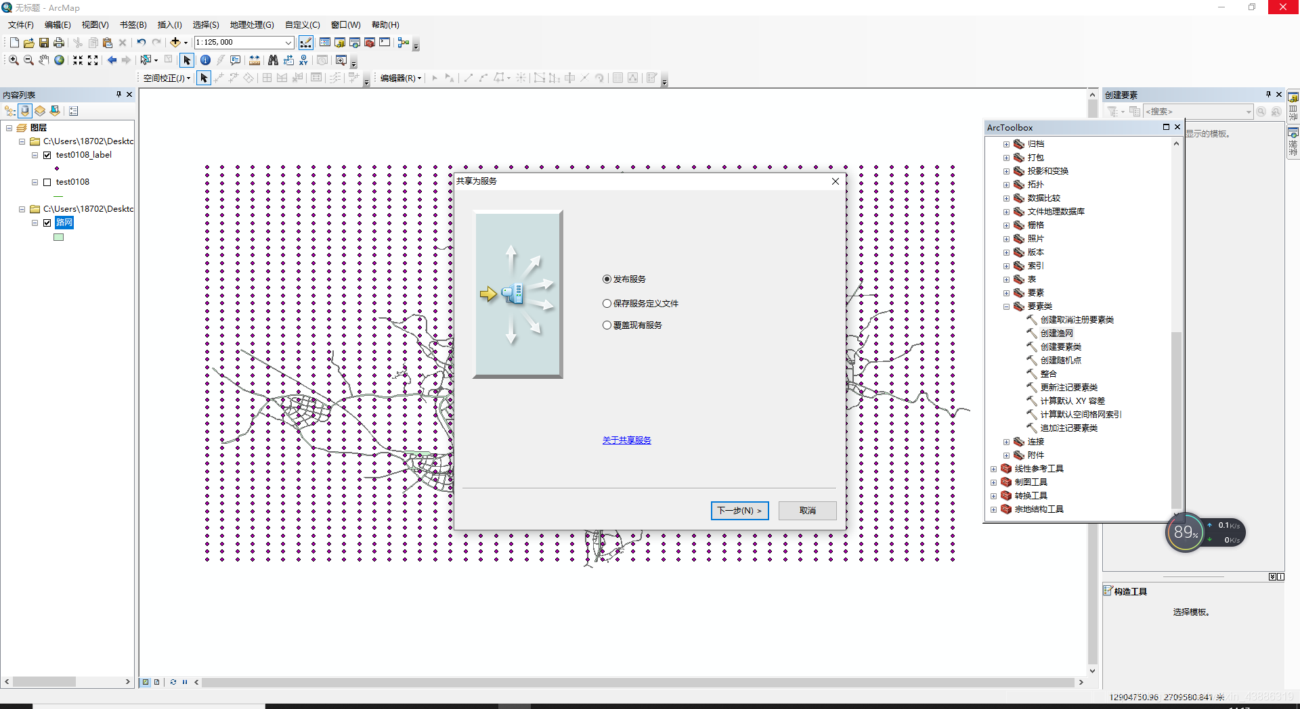
Task: Open the 自定义(C) menu
Action: [302, 25]
